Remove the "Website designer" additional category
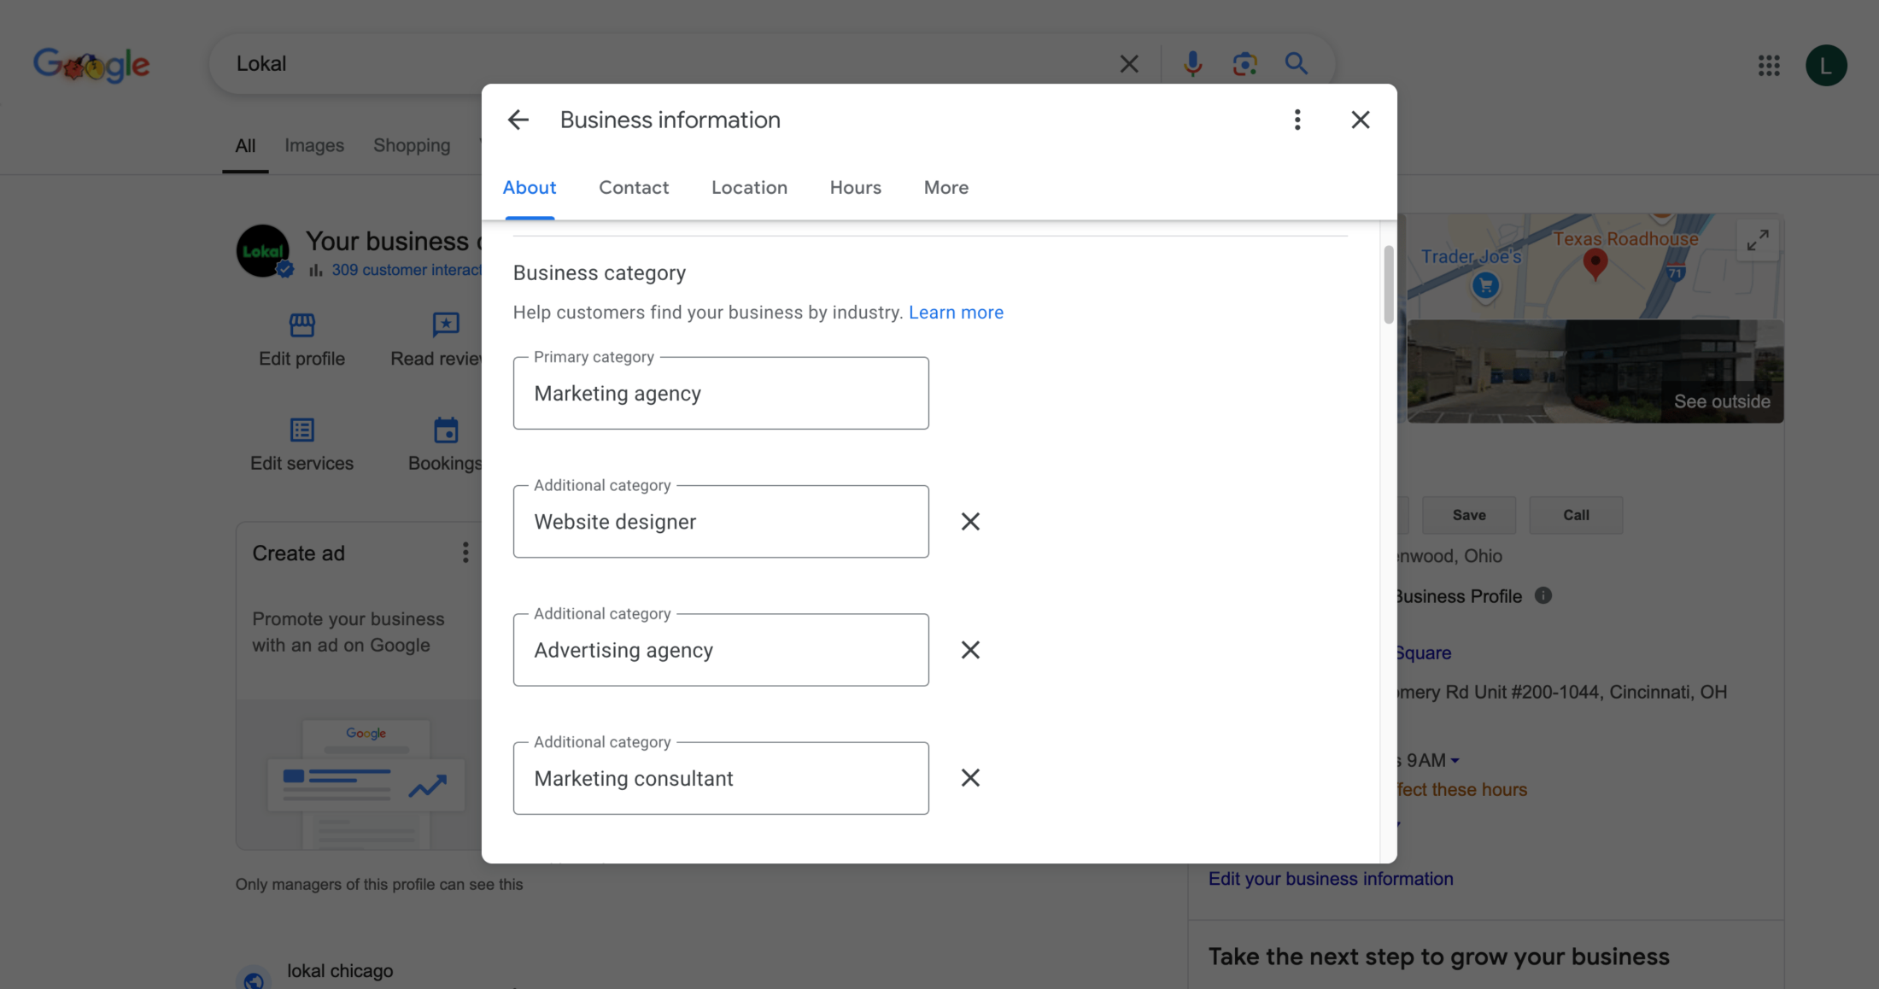Viewport: 1879px width, 989px height. pyautogui.click(x=970, y=521)
